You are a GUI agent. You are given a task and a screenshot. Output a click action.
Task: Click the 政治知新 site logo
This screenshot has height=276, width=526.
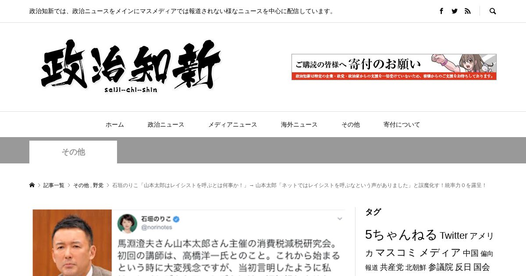click(131, 67)
